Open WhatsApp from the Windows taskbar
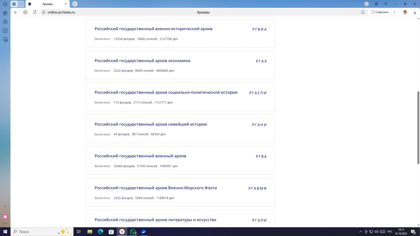The width and height of the screenshot is (420, 236). point(133,231)
